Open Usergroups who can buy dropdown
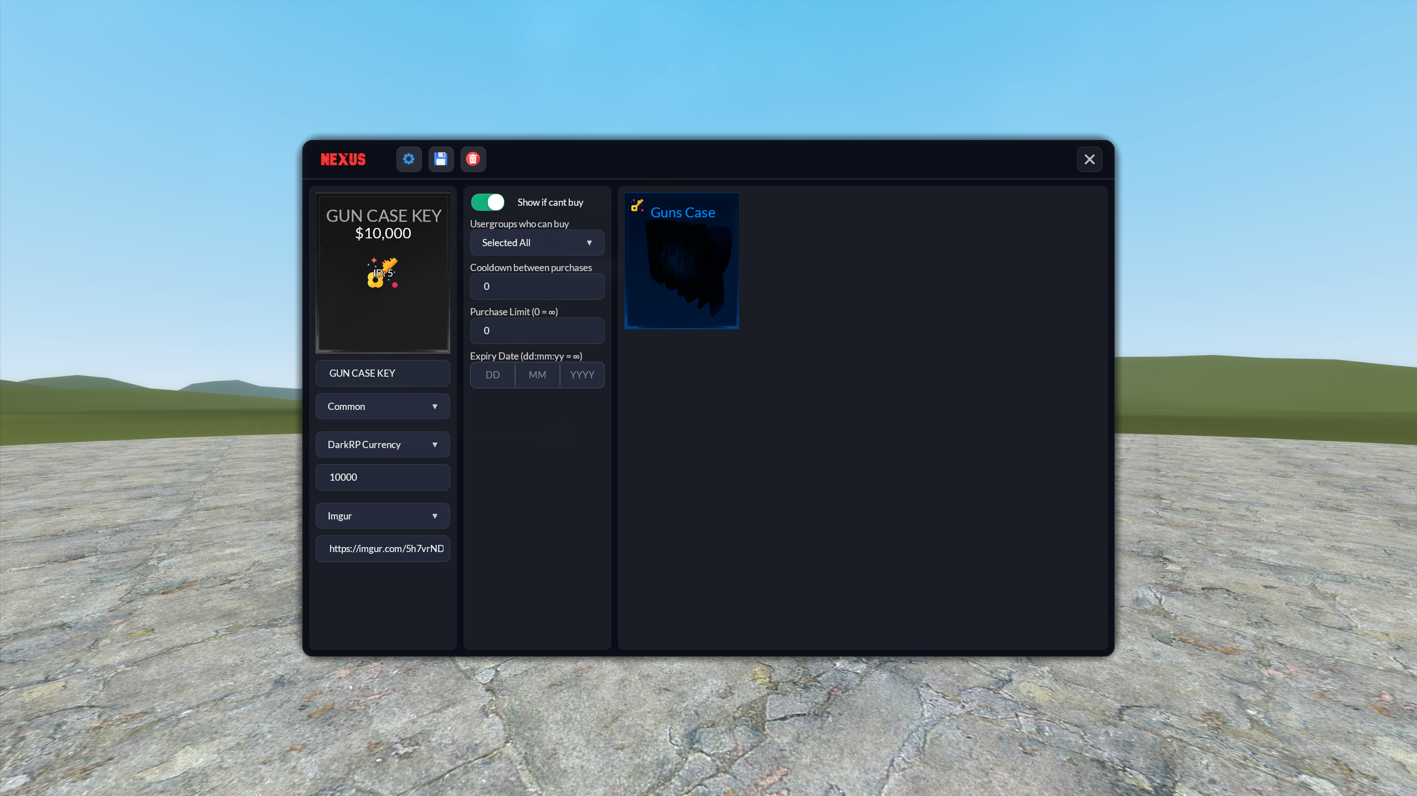The image size is (1417, 796). [537, 243]
